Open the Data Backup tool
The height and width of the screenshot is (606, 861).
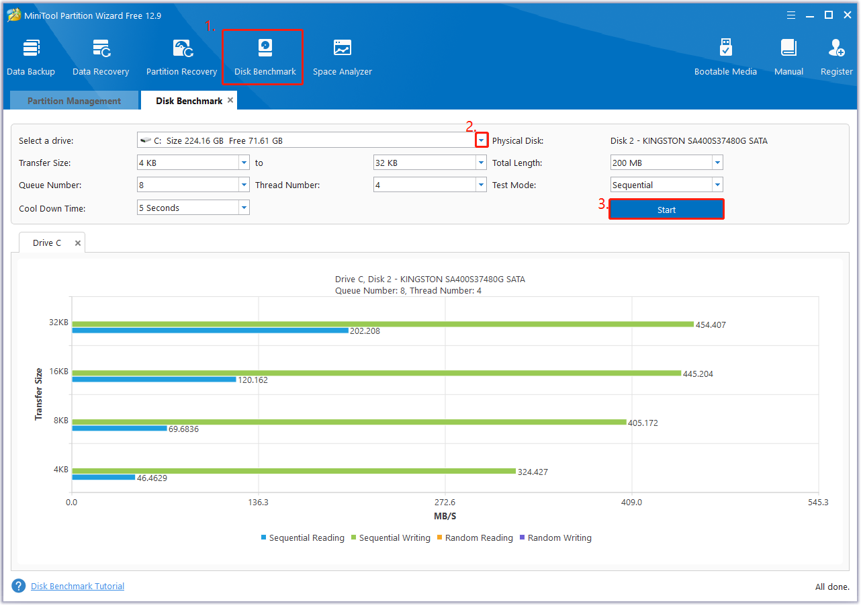coord(31,57)
